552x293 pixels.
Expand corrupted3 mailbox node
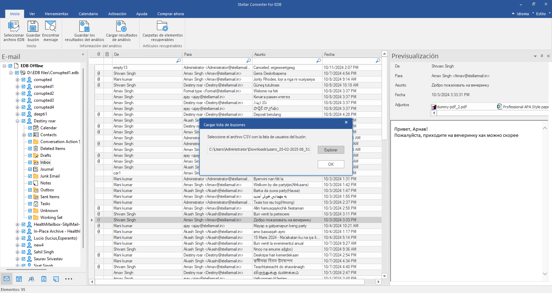point(17,100)
